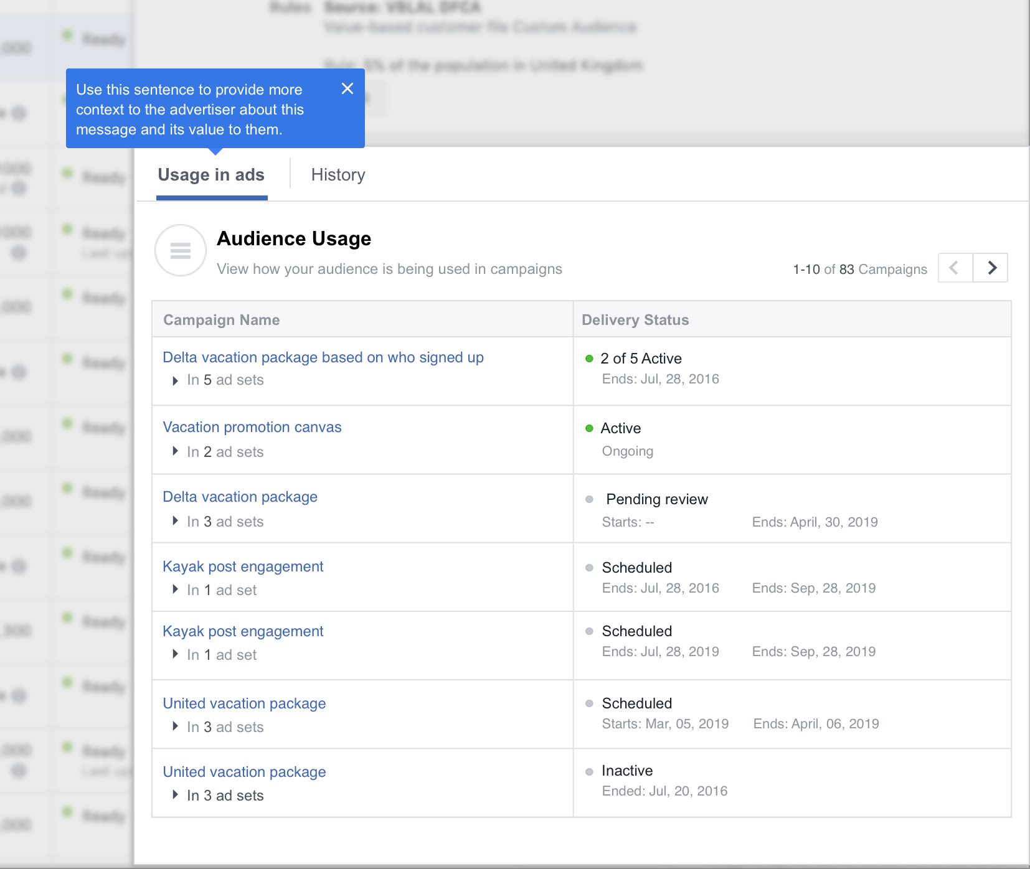Expand ad sets for Delta vacation package
1030x869 pixels.
(x=176, y=521)
